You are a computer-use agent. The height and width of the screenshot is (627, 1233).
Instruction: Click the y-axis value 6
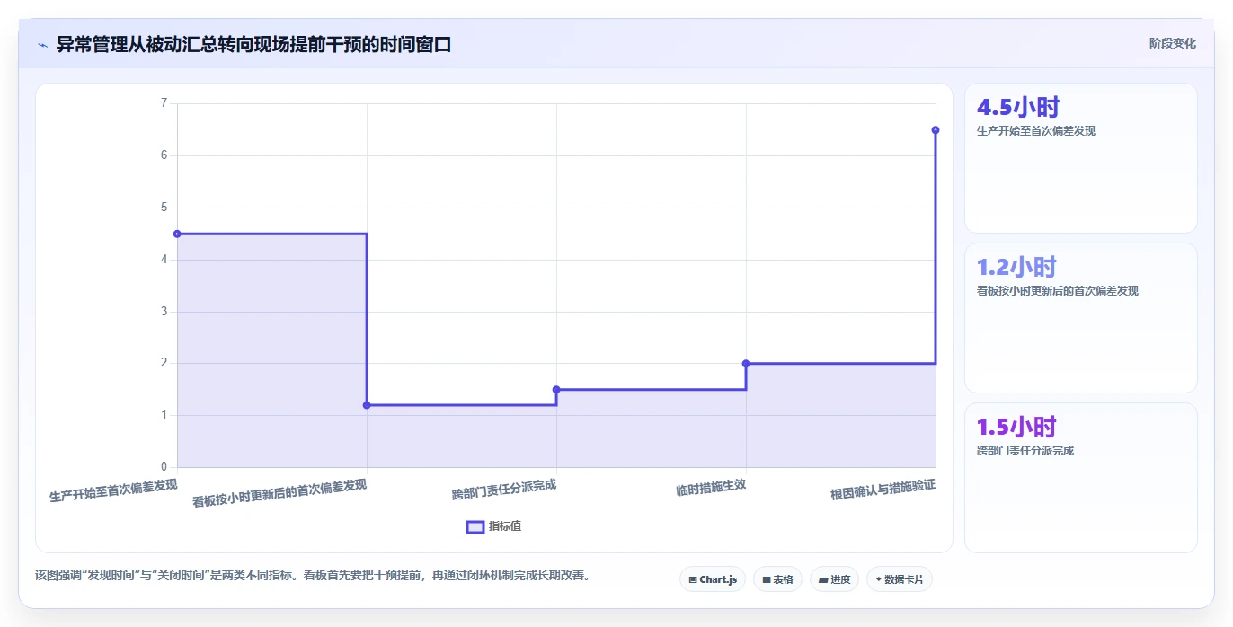164,155
